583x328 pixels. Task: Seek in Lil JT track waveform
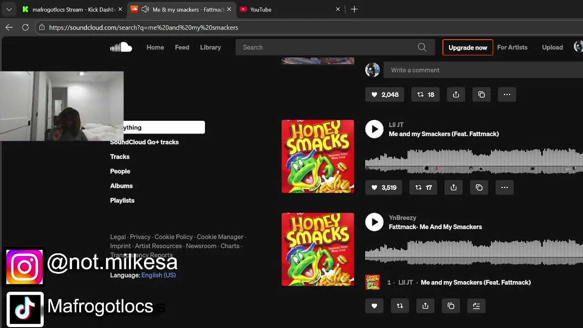pos(474,160)
